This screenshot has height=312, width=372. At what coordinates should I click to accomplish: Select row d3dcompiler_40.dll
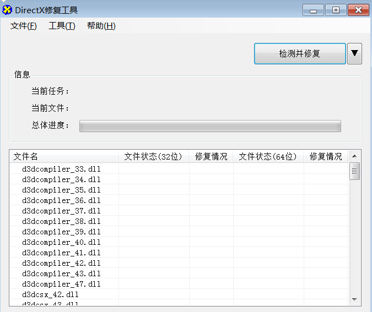coord(179,242)
